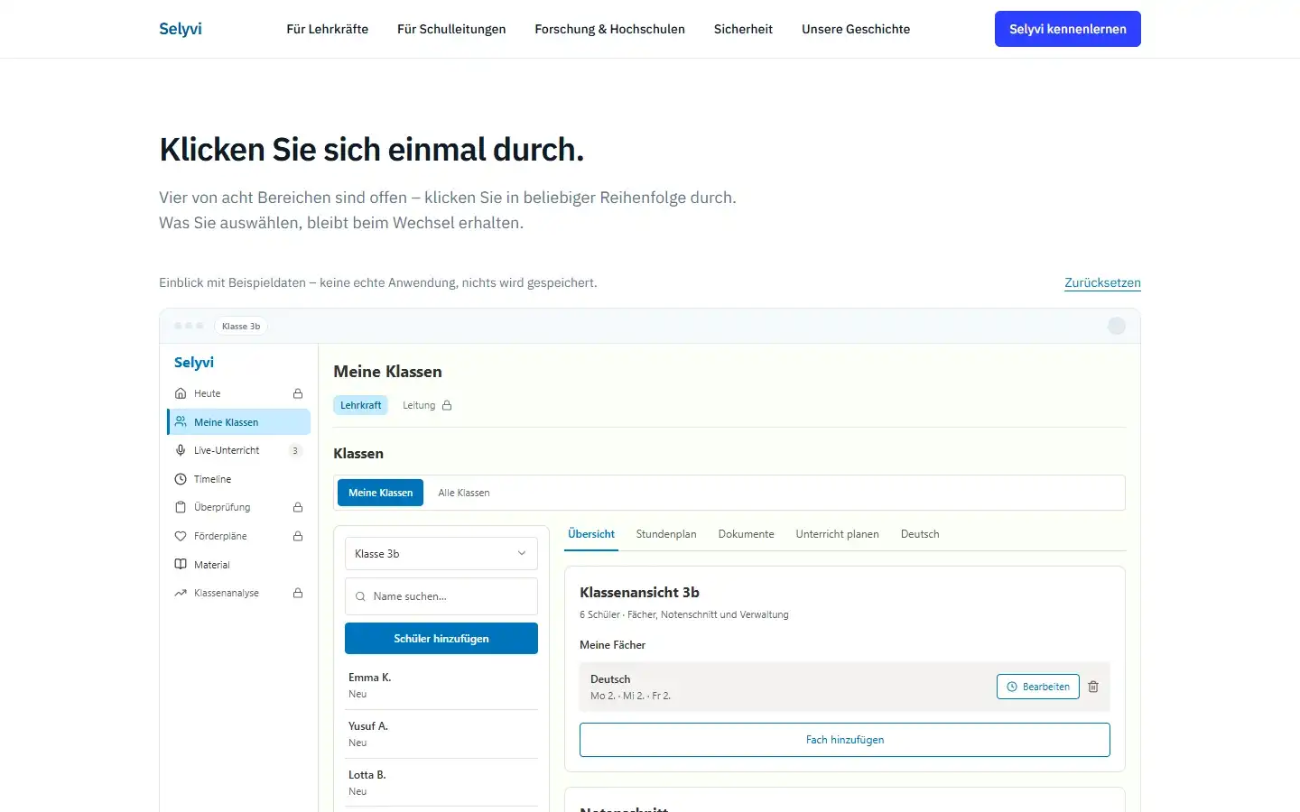Click the lock icon next to Heute
This screenshot has height=812, width=1300.
tap(298, 393)
